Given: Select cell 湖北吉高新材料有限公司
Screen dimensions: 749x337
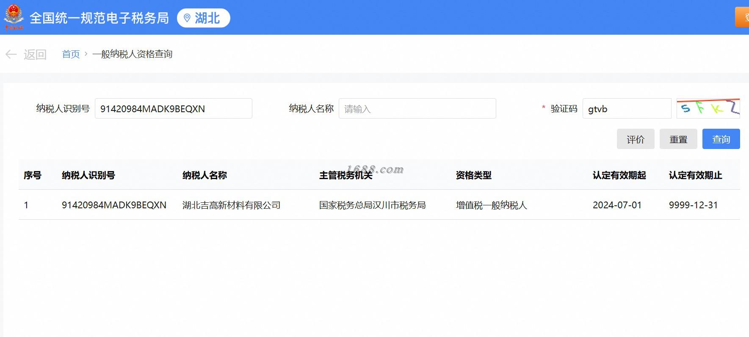Looking at the screenshot, I should (x=232, y=205).
